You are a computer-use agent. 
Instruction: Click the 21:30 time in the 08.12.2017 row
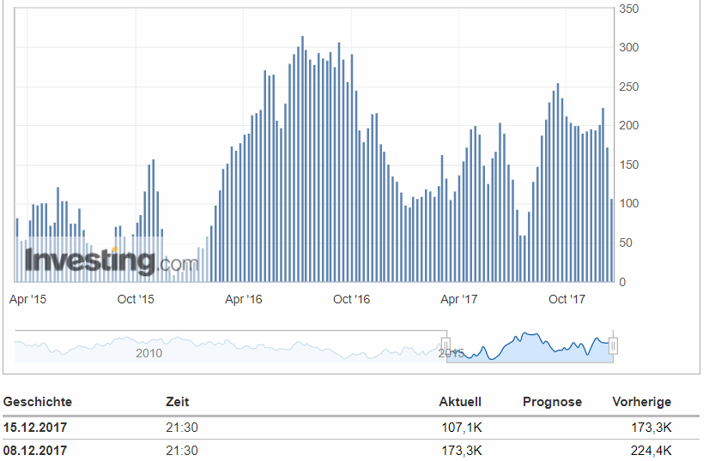pos(182,451)
